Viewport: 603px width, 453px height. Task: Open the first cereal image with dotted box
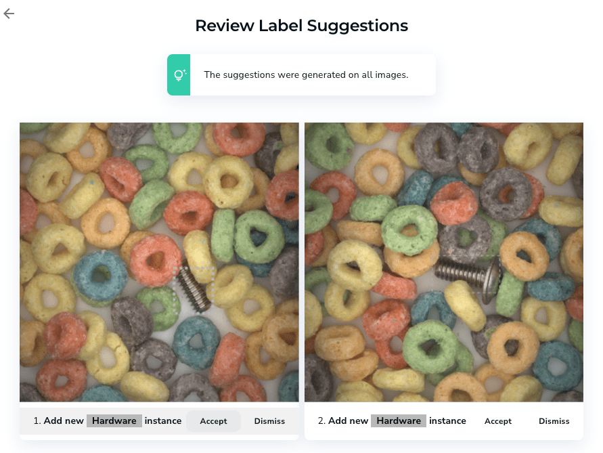(x=159, y=262)
